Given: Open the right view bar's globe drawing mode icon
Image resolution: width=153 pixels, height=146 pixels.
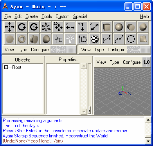Looking at the screenshot, I should tap(136, 50).
